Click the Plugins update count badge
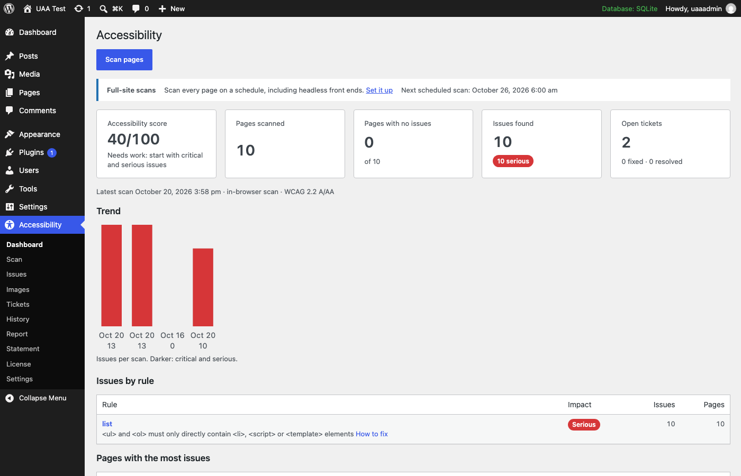The height and width of the screenshot is (476, 741). (52, 153)
